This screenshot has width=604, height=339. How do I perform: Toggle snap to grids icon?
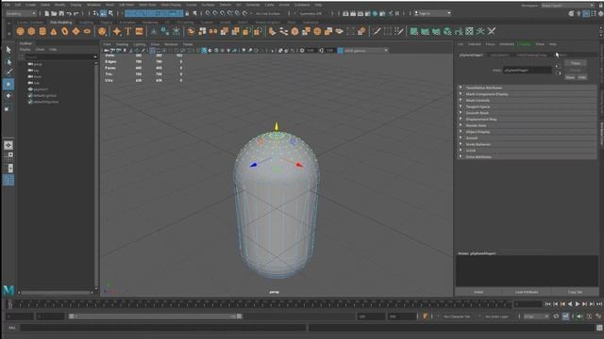tap(208, 13)
